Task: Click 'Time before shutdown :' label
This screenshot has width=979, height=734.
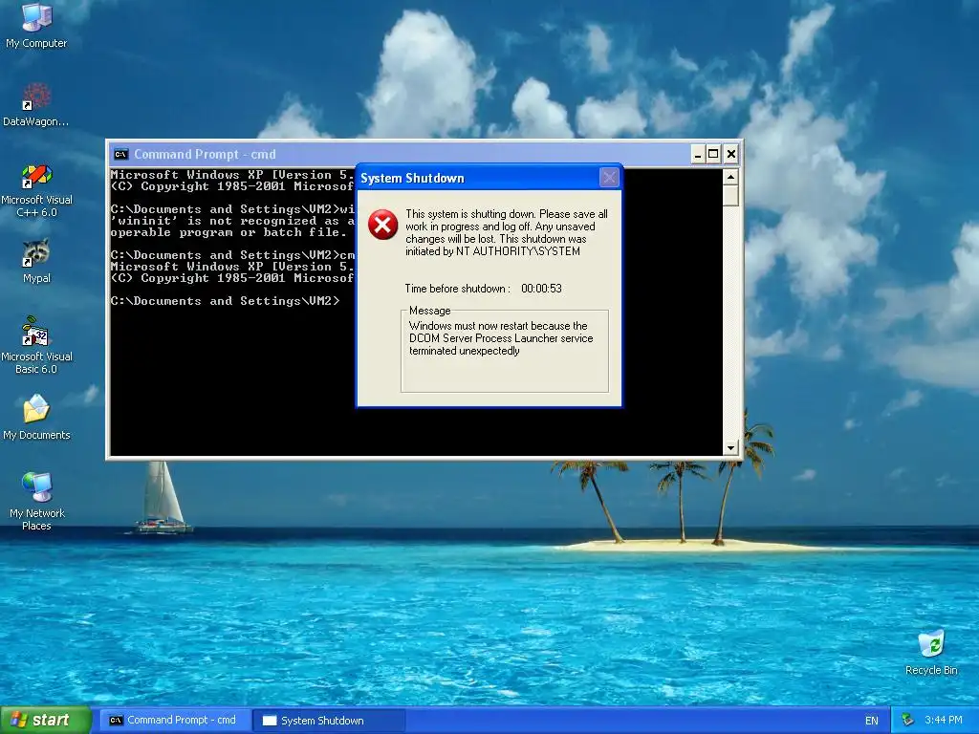Action: coord(458,289)
